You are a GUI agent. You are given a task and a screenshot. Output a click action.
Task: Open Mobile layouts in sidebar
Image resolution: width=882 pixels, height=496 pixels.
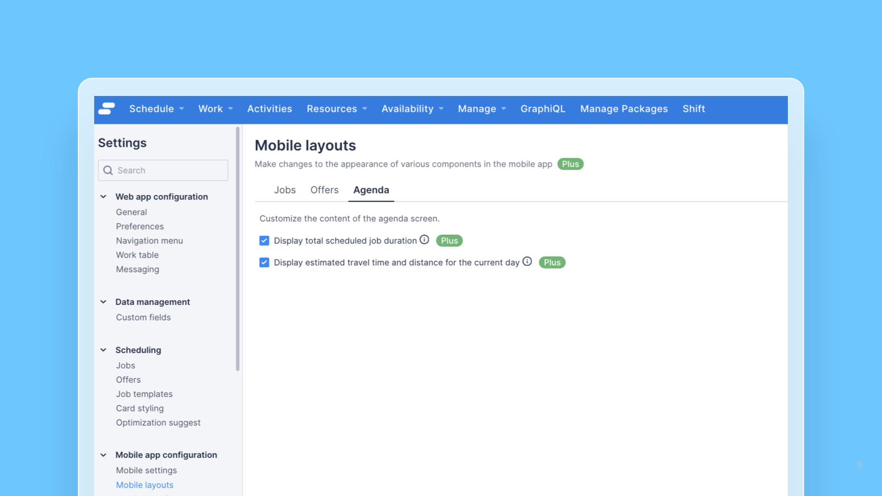(145, 485)
